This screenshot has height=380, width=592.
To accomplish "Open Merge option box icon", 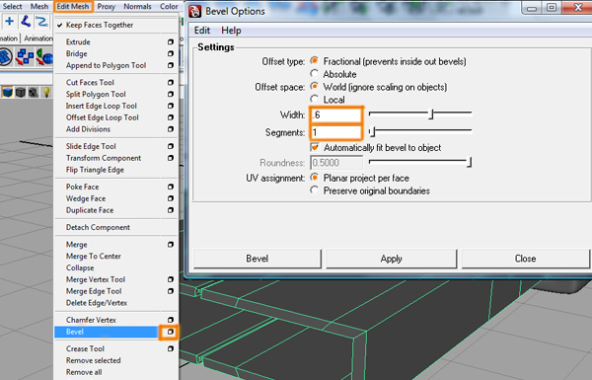I will pyautogui.click(x=171, y=245).
